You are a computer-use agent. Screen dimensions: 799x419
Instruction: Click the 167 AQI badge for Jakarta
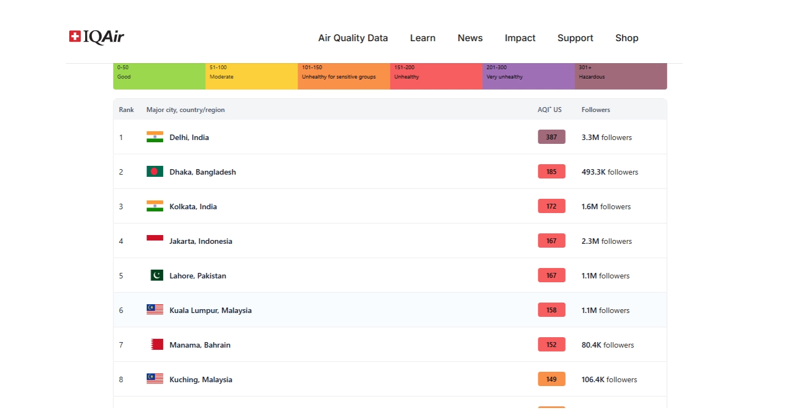point(551,241)
